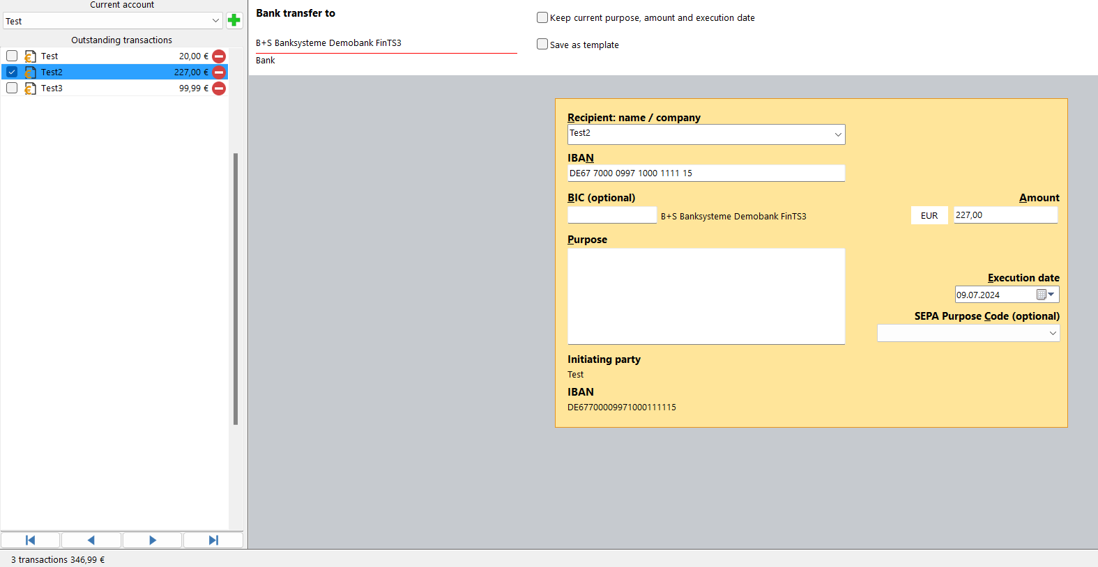1098x567 pixels.
Task: Open the SEPA Purpose Code dropdown
Action: tap(968, 333)
